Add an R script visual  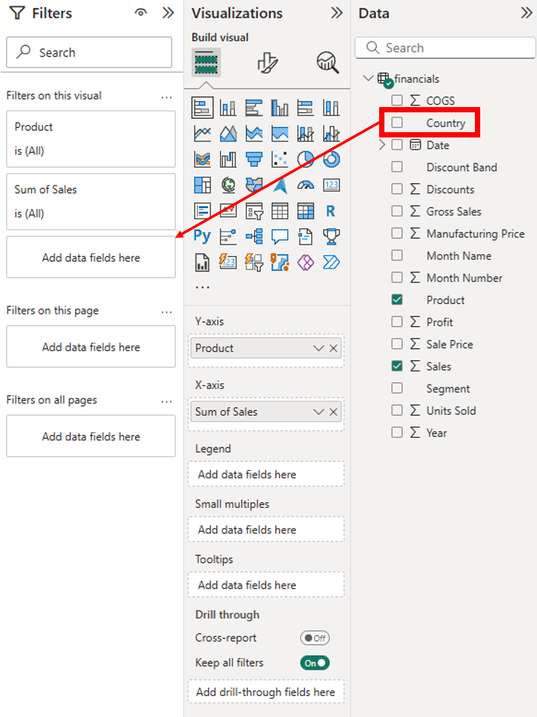pos(331,211)
